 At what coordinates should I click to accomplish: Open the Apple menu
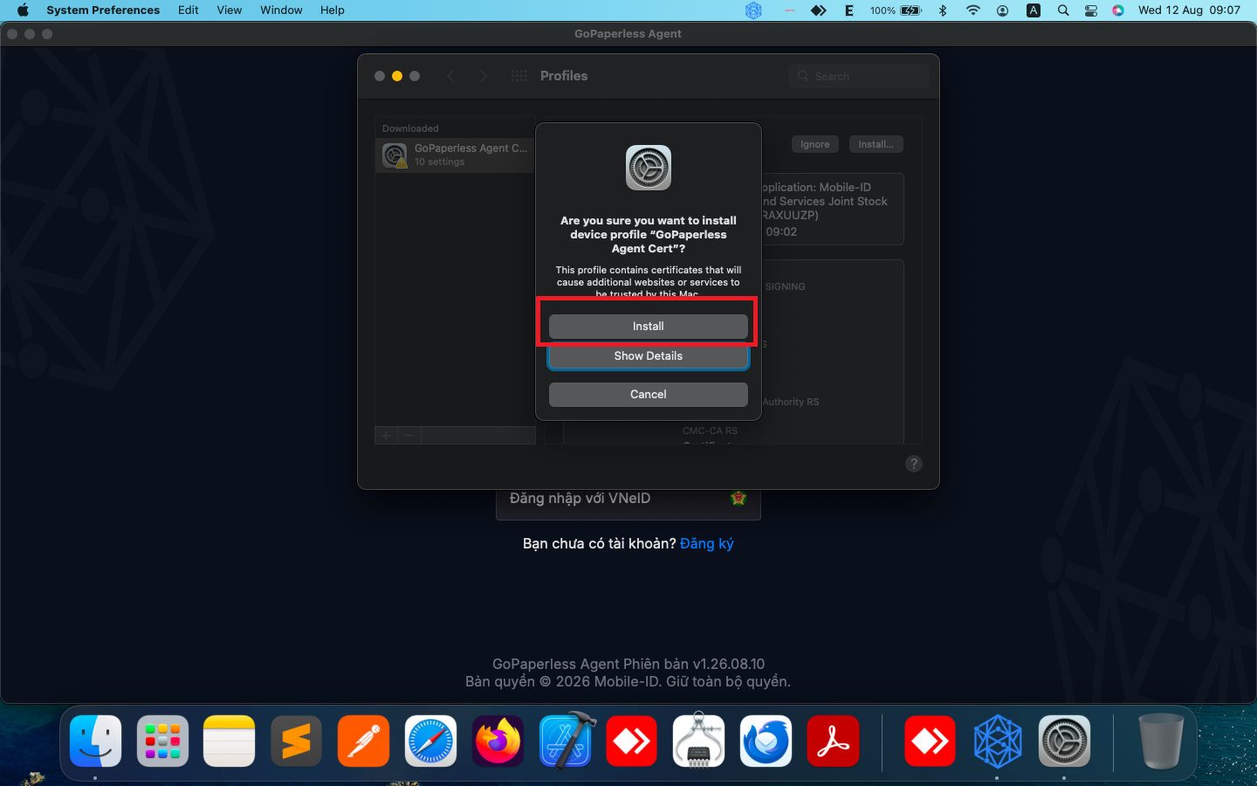coord(23,10)
